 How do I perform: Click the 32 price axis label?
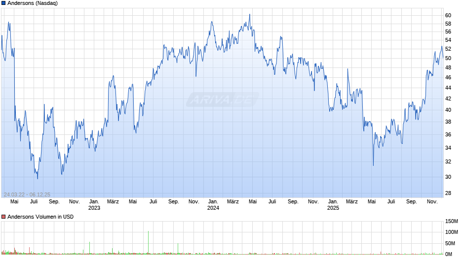pos(448,162)
